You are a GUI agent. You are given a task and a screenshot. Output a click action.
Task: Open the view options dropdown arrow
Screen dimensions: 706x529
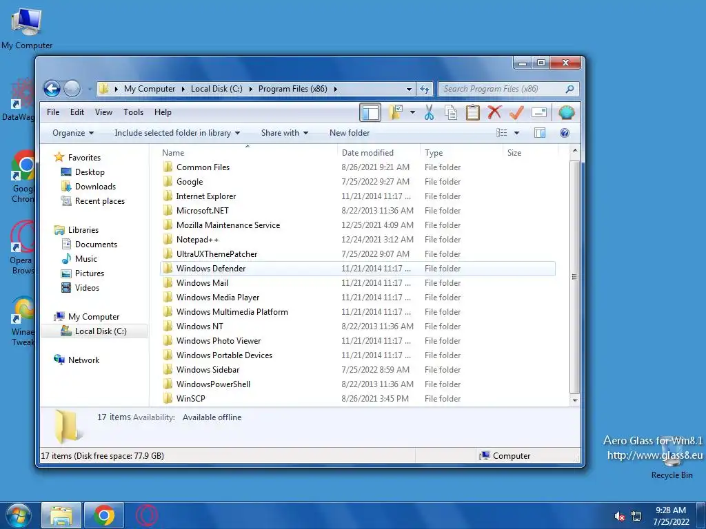[x=516, y=133]
